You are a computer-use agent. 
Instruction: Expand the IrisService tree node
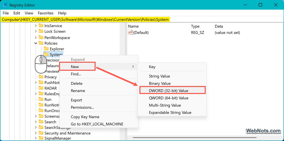[36, 26]
